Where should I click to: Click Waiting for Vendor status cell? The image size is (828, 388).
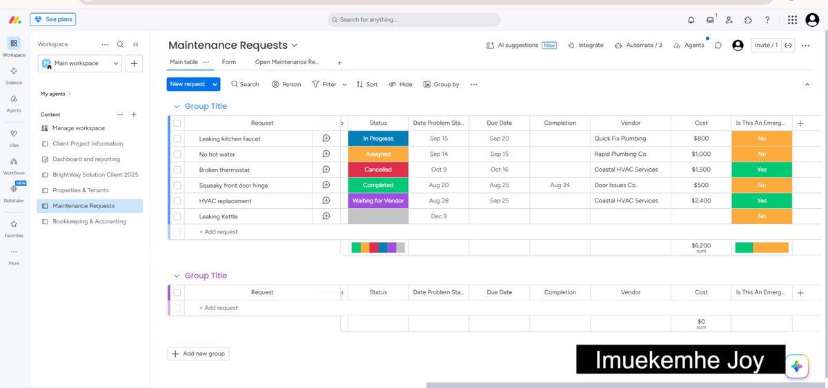point(378,201)
